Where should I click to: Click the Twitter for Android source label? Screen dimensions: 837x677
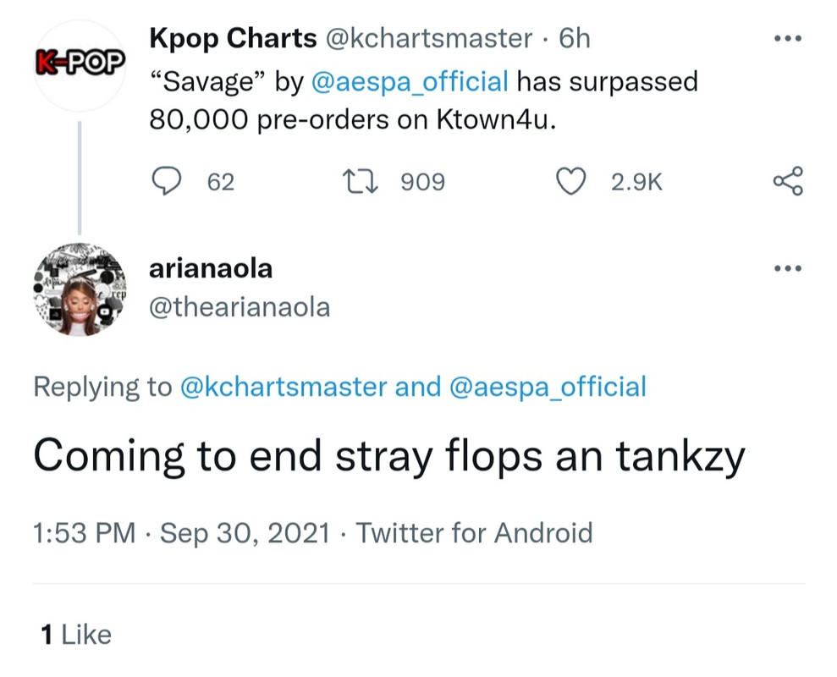tap(474, 533)
